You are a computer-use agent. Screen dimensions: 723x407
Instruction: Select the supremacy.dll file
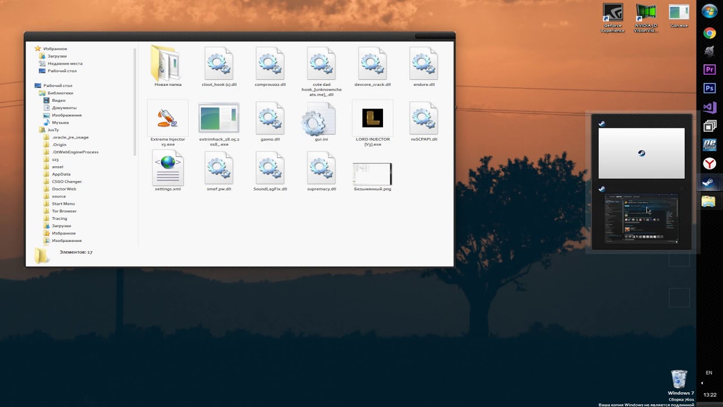coord(321,171)
